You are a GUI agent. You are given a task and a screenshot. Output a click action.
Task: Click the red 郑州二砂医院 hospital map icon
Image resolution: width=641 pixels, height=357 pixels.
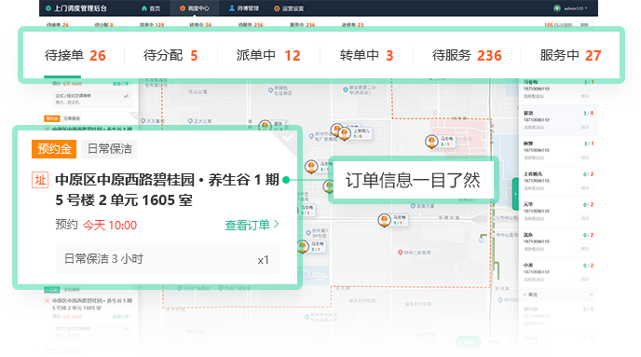[401, 253]
